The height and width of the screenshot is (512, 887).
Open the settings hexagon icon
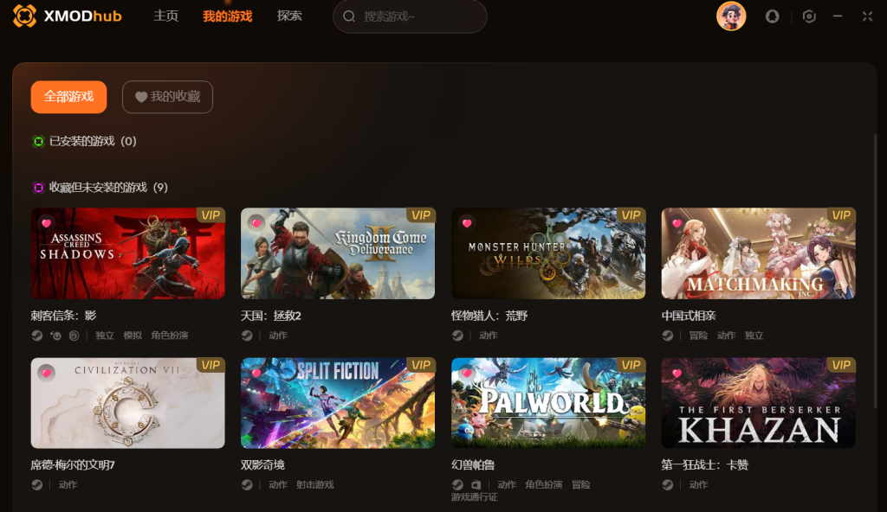809,16
